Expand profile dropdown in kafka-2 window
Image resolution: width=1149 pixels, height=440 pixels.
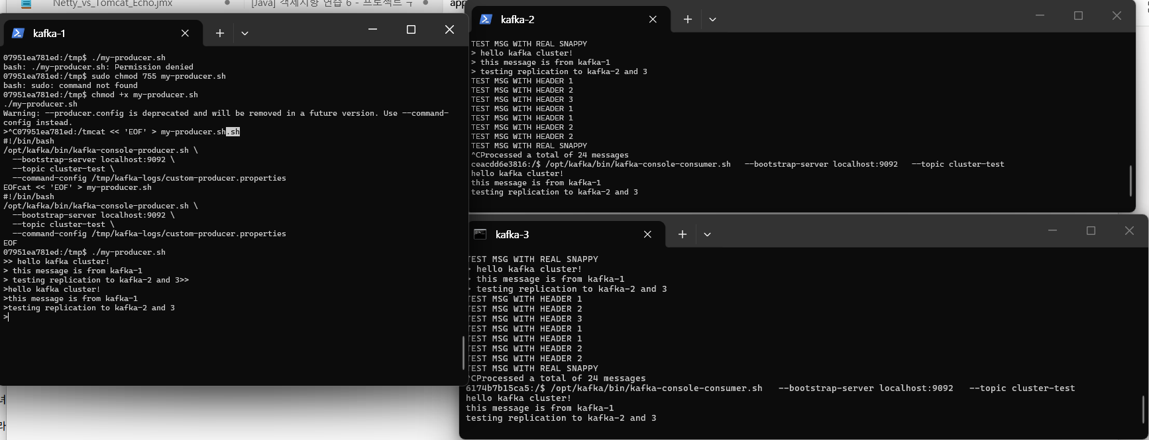(712, 19)
